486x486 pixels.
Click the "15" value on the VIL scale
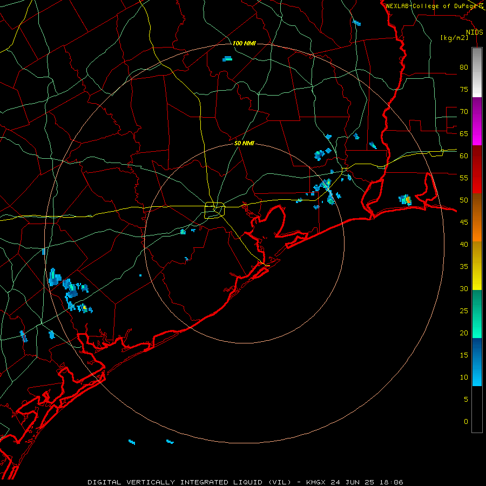pos(464,355)
